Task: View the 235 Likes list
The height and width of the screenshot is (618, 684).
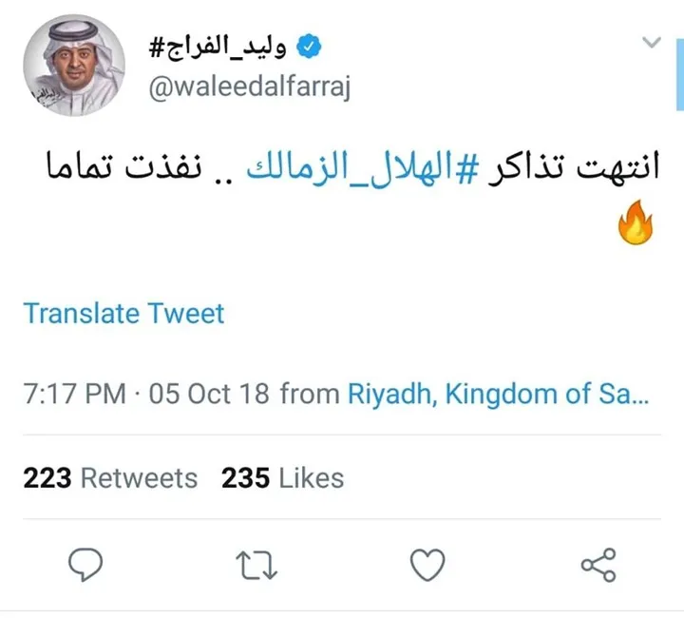Action: 282,477
